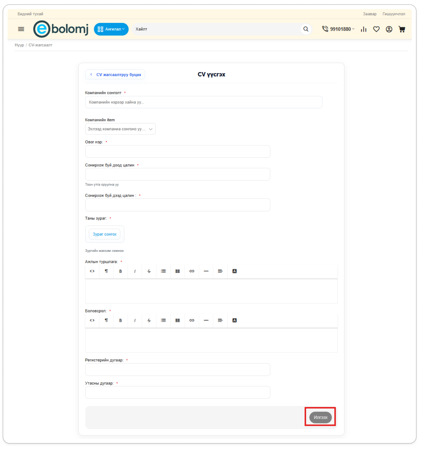
Task: Open the Компанийн item dropdown
Action: pos(120,129)
